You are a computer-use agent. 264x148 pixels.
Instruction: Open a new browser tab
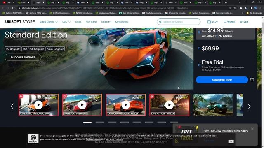pos(226,2)
